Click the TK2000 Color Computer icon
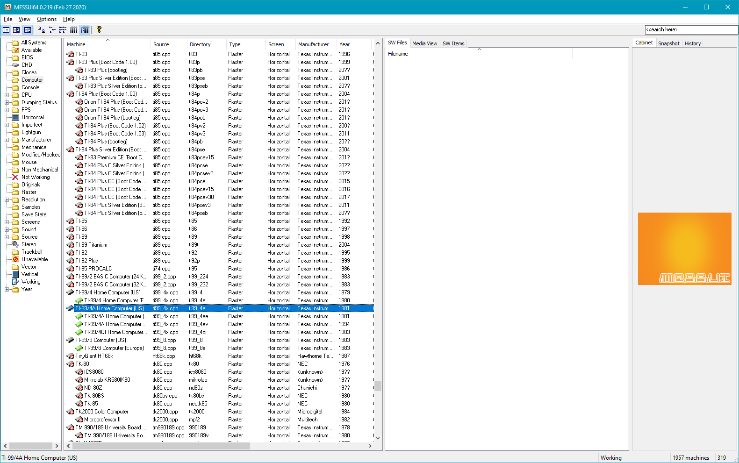 point(70,412)
